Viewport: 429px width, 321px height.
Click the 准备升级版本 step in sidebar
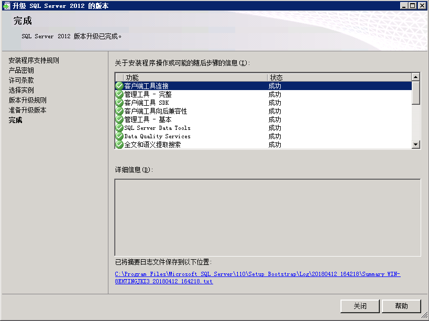[x=27, y=110]
